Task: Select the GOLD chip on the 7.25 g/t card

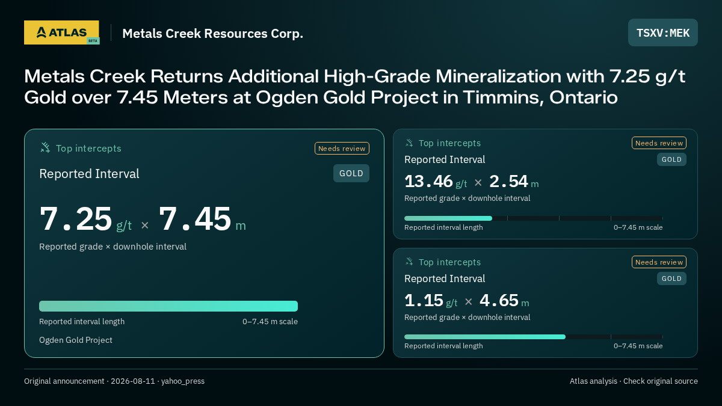Action: click(x=351, y=173)
